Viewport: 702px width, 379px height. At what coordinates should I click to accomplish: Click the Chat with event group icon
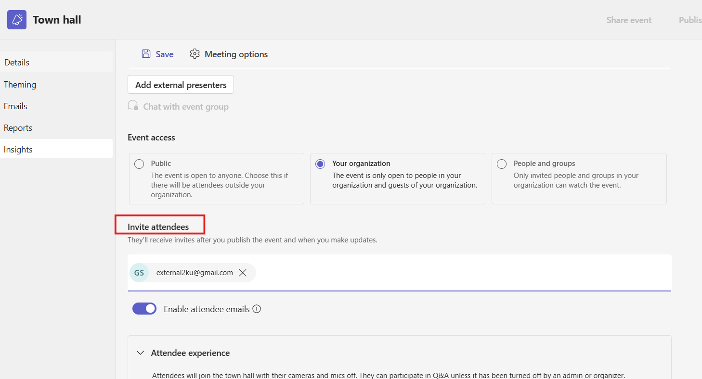click(x=133, y=106)
